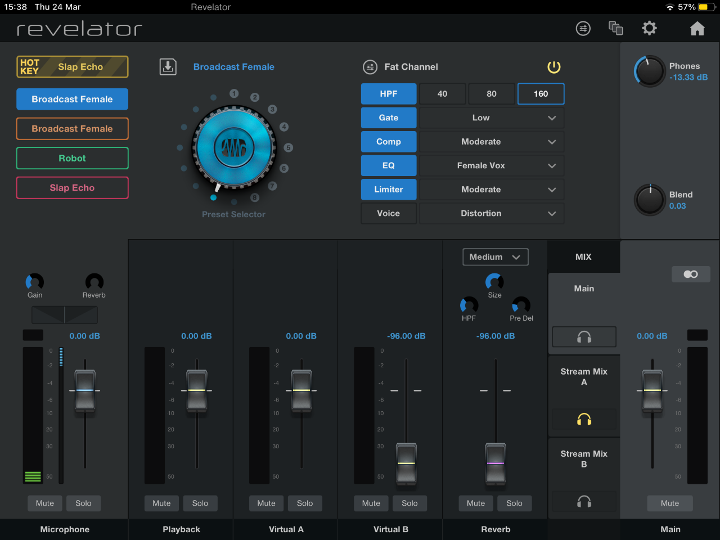Select preset slot 4 on the dial
Screen dimensions: 720x540
tap(284, 127)
